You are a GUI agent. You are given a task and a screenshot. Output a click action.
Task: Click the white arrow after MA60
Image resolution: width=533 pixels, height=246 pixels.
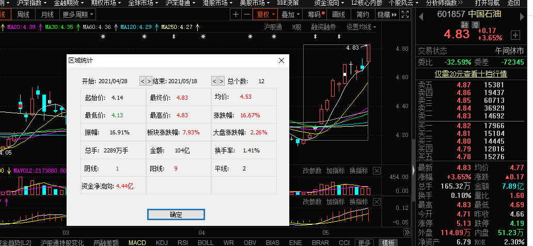[x=116, y=27]
